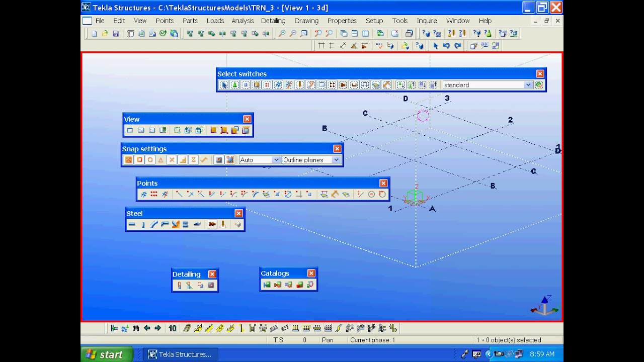Create a steel column from Steel toolbar
The height and width of the screenshot is (362, 644).
(143, 225)
